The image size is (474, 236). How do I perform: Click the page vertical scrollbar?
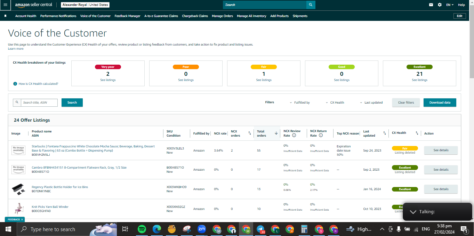tap(472, 42)
